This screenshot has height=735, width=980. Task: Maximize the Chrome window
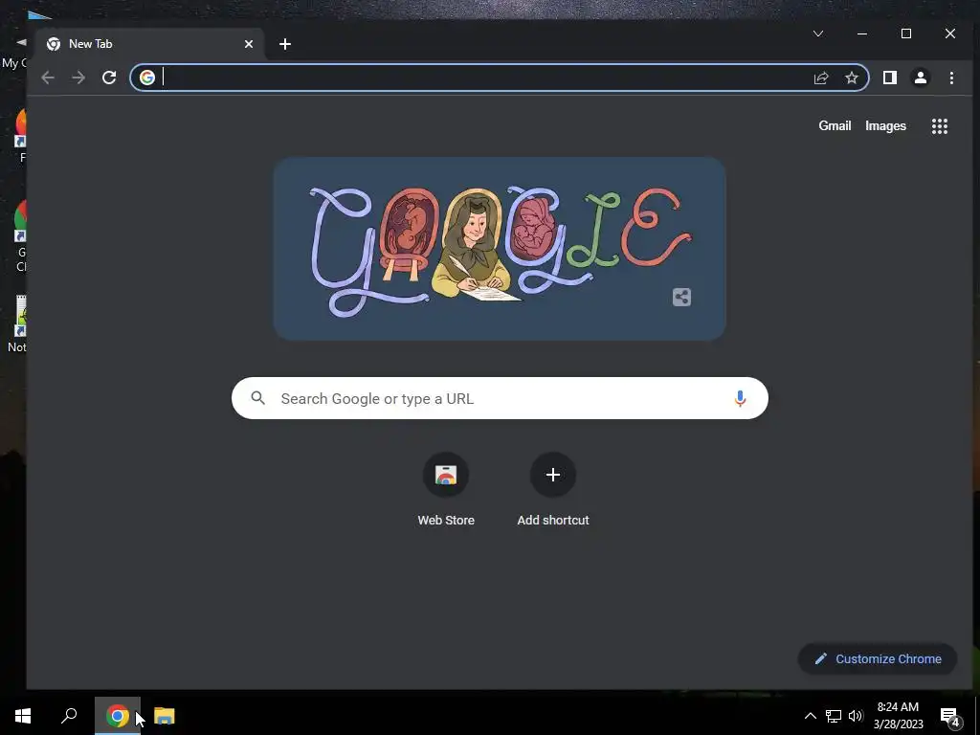906,33
